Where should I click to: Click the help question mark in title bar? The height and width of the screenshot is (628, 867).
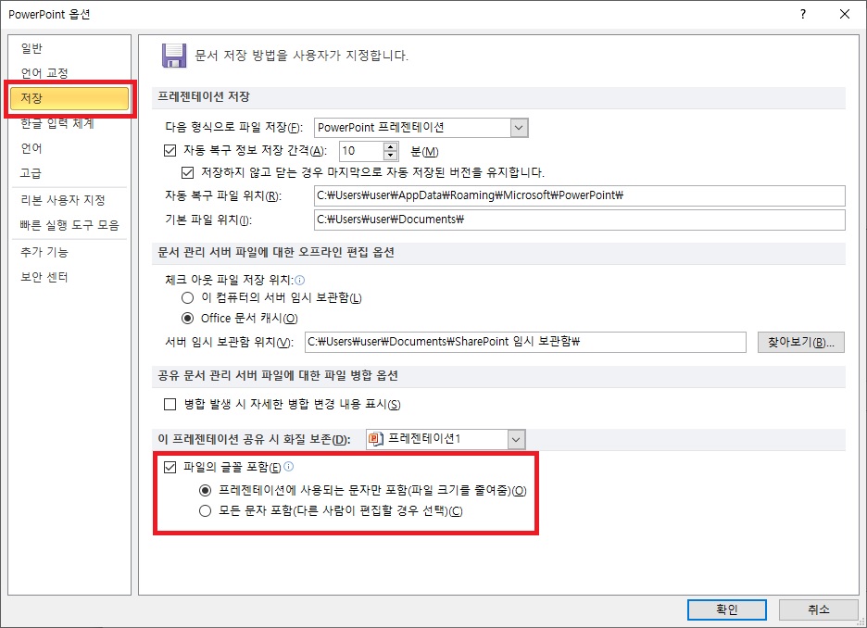tap(803, 15)
